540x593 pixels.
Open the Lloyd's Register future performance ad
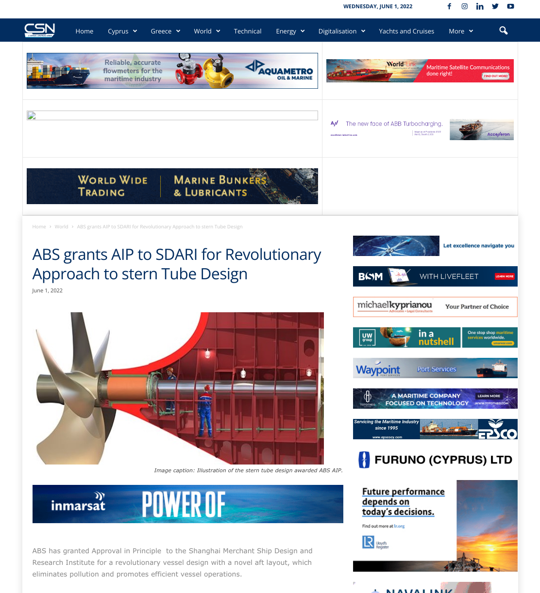tap(435, 526)
